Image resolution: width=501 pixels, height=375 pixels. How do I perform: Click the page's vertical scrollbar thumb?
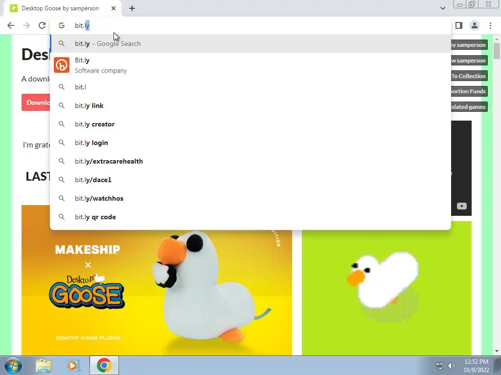click(497, 50)
